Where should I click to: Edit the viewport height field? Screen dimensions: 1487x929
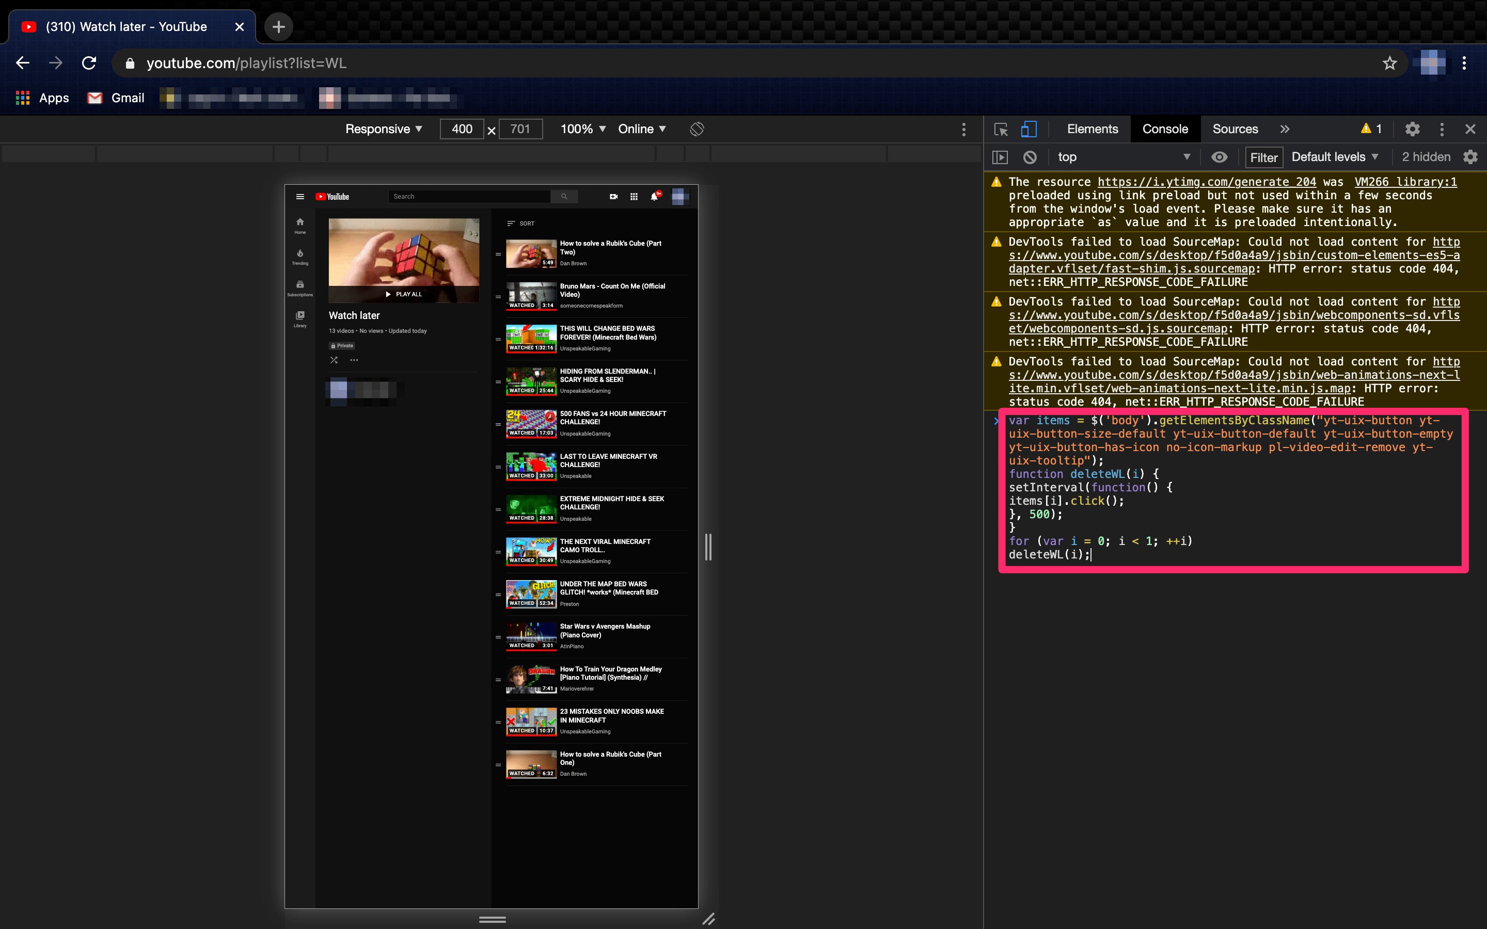[x=520, y=129]
